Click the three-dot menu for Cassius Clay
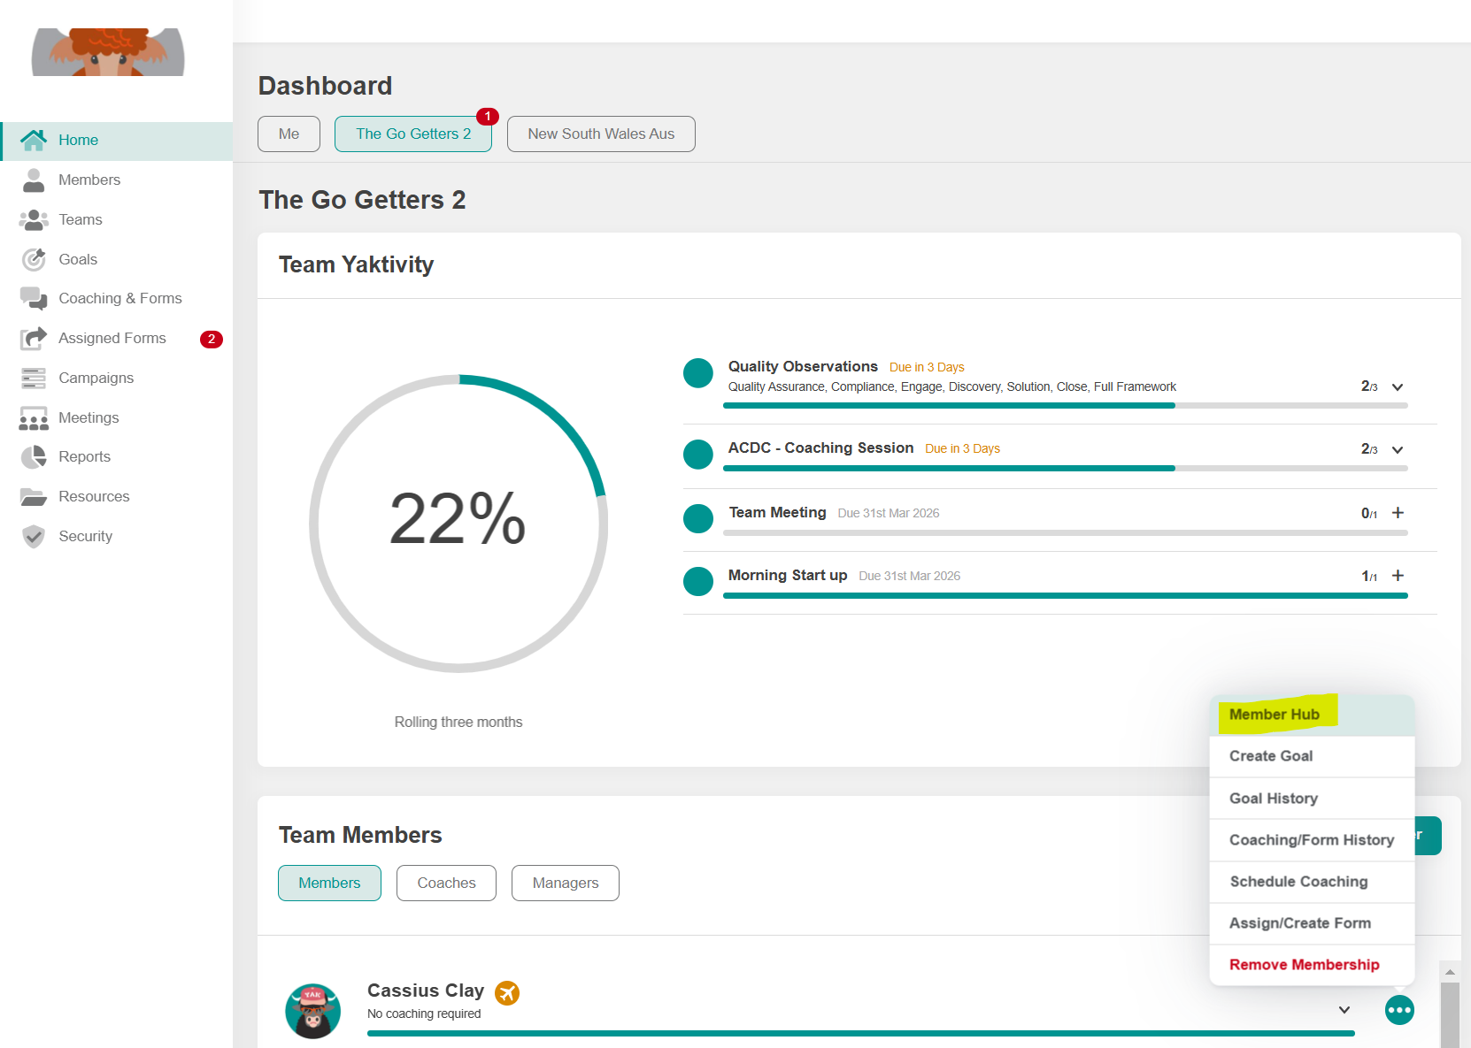 tap(1398, 1010)
